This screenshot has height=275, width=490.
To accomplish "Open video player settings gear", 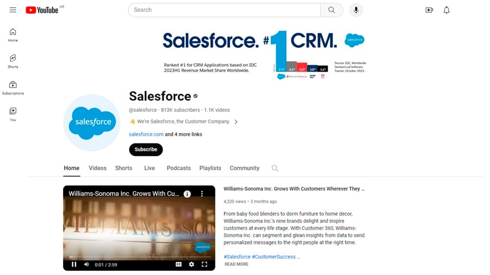I will coord(192,264).
